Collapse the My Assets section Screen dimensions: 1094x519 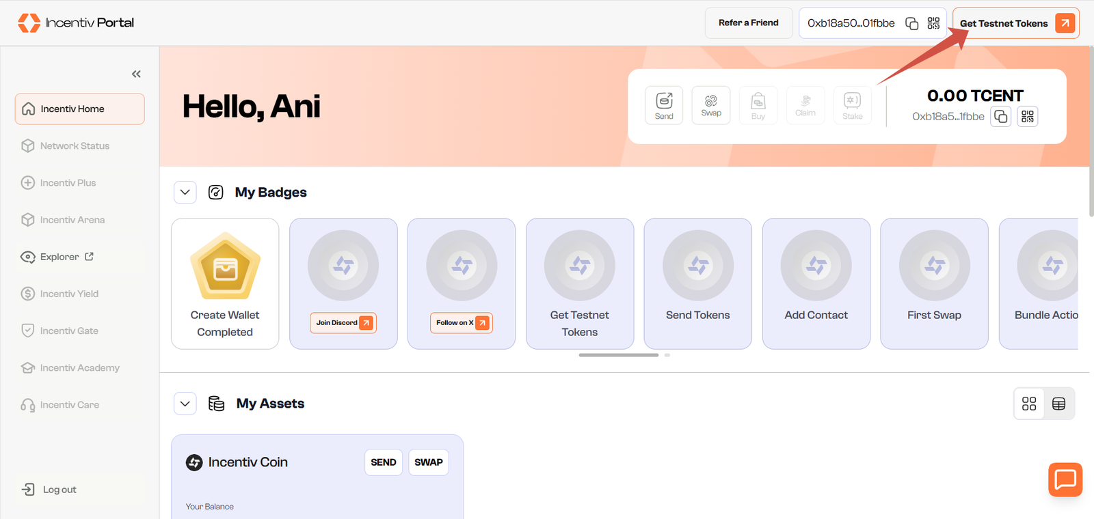[x=185, y=404]
